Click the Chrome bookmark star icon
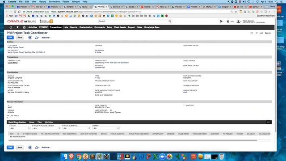 coord(236,12)
